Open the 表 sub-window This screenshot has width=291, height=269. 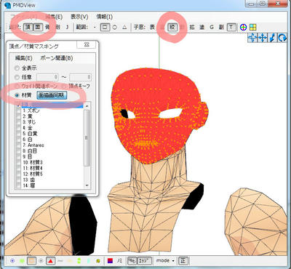[152, 27]
